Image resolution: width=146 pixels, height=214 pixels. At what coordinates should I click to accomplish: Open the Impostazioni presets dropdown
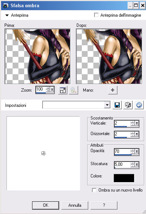tap(107, 105)
